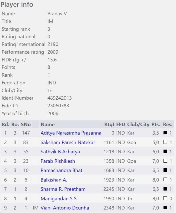This screenshot has height=213, width=176.
Task: Click white piece icon in round 6
Action: click(x=165, y=180)
